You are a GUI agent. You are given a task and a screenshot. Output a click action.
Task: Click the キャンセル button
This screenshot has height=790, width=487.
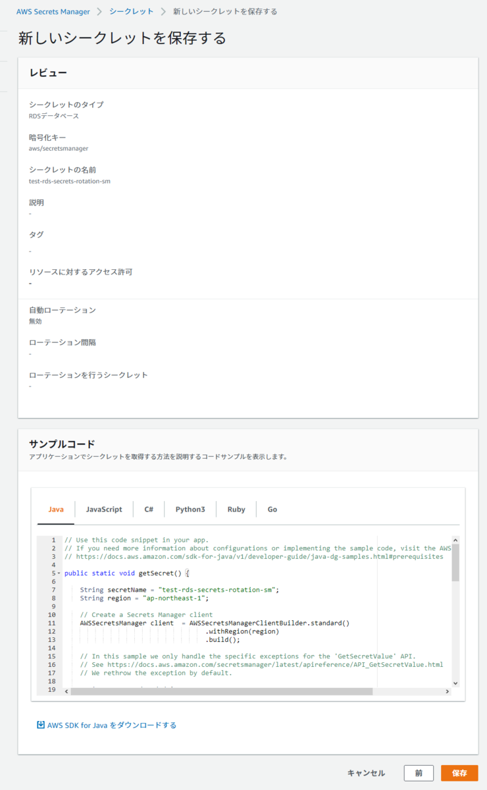(x=366, y=773)
